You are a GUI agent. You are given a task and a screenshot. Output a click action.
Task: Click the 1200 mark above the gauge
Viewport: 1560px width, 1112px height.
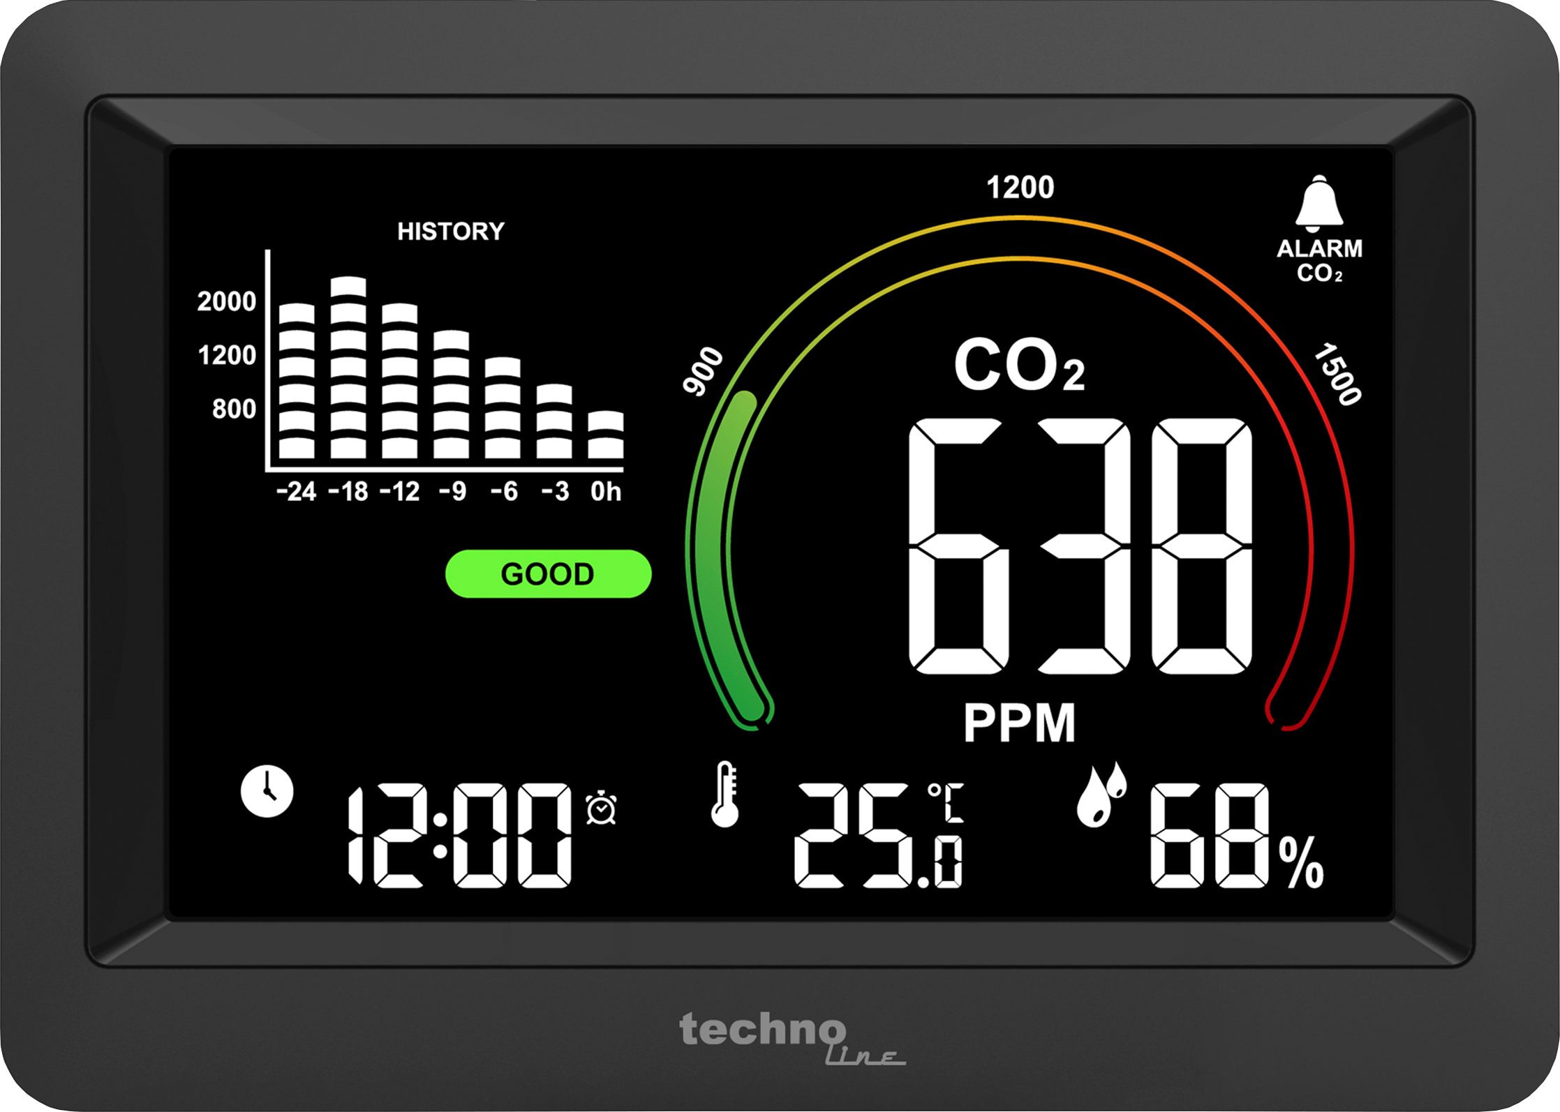[1020, 188]
